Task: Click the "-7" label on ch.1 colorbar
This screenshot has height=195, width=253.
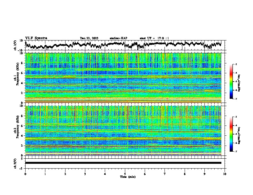Action: 235,99
